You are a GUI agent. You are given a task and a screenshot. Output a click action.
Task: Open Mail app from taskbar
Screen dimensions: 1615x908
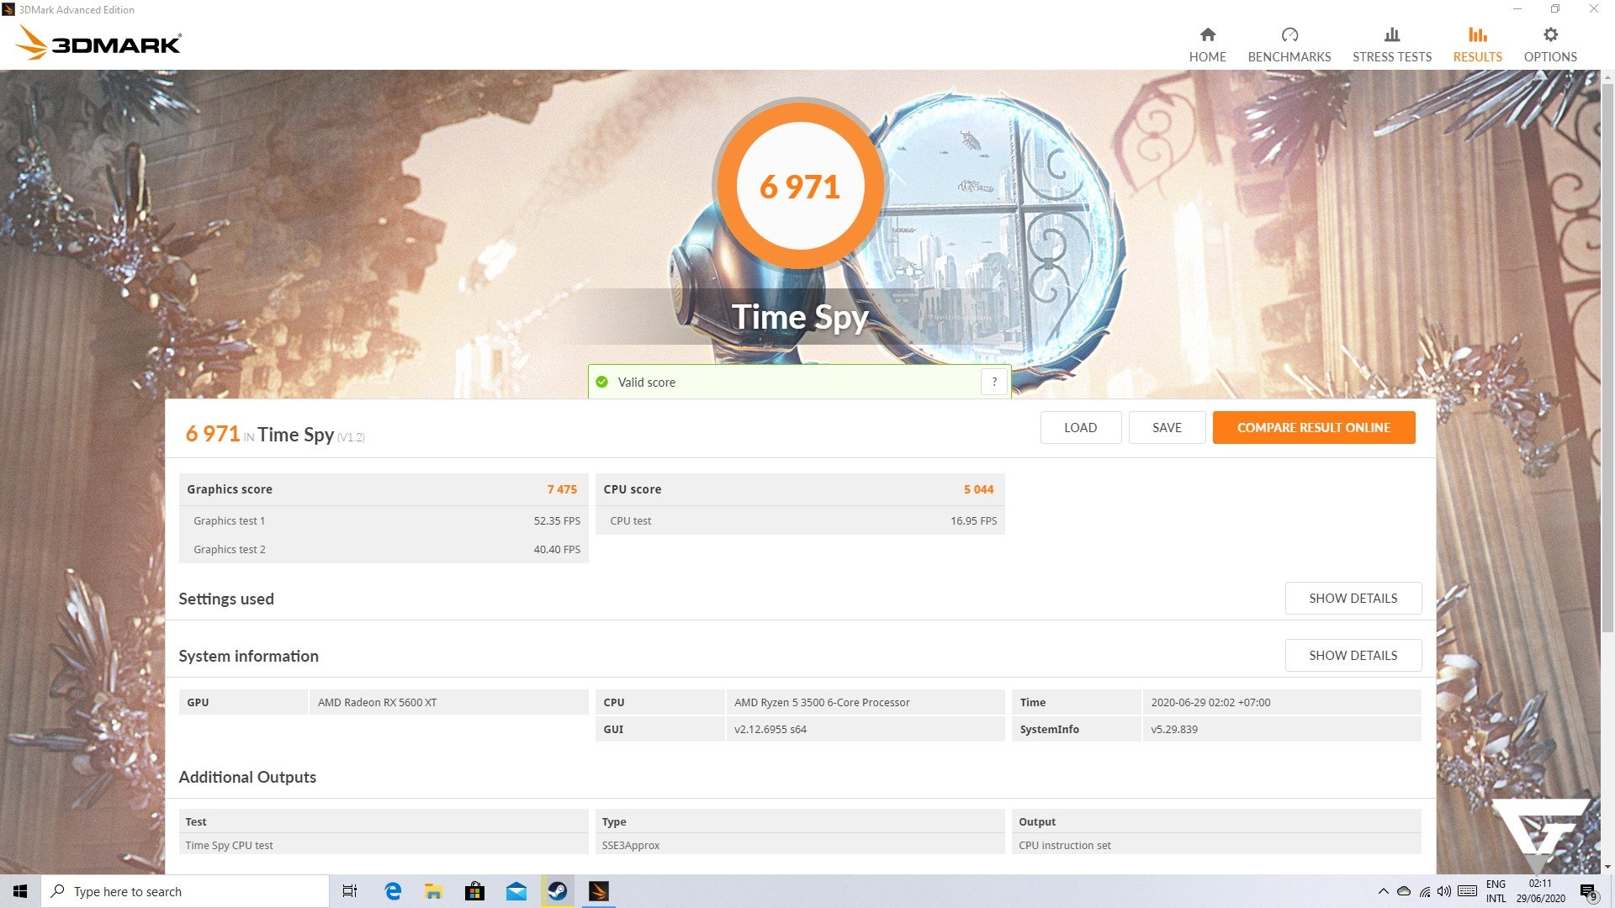[x=516, y=891]
